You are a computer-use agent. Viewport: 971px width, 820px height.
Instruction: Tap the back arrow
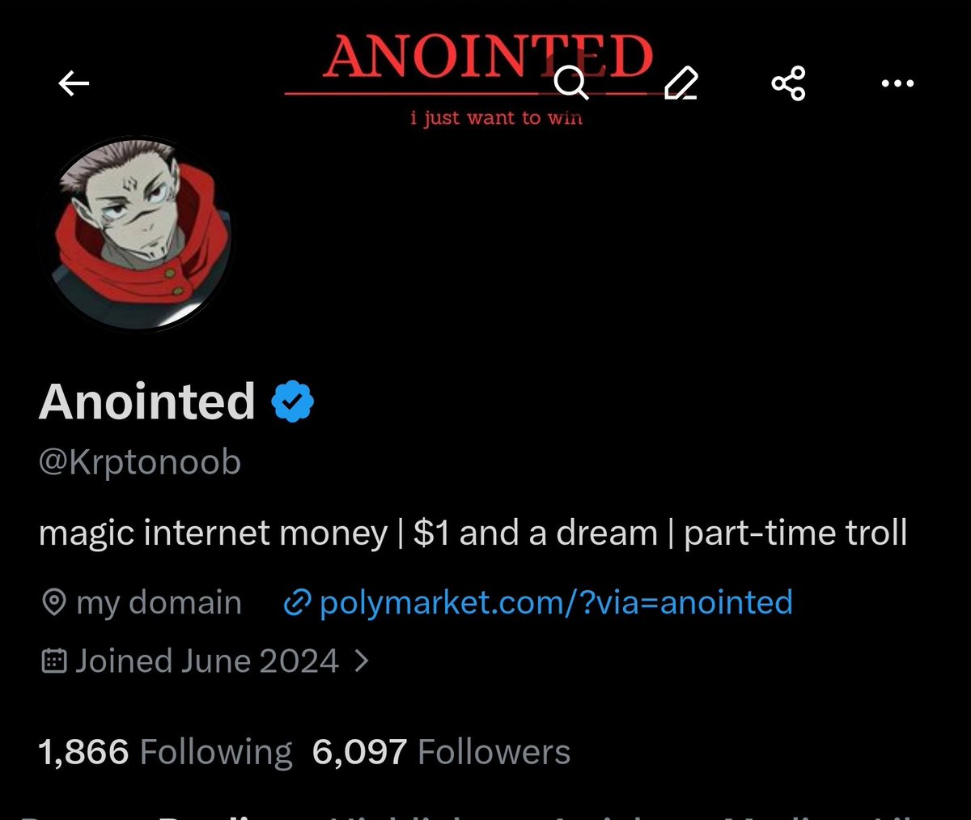[74, 83]
